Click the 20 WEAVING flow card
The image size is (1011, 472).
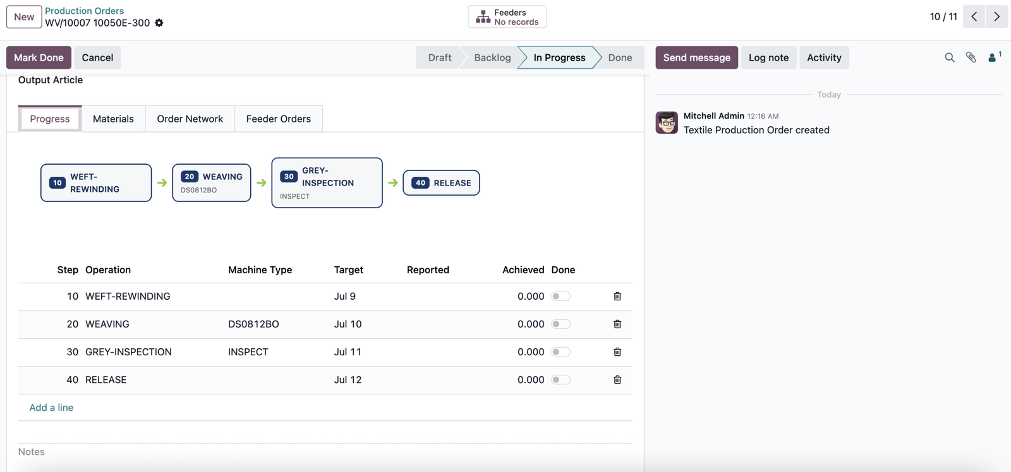click(212, 183)
